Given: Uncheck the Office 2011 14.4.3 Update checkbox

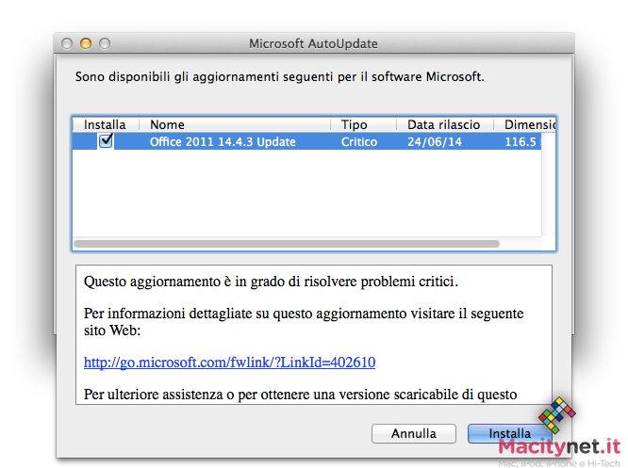Looking at the screenshot, I should (x=106, y=141).
